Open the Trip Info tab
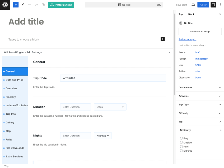 (15, 114)
